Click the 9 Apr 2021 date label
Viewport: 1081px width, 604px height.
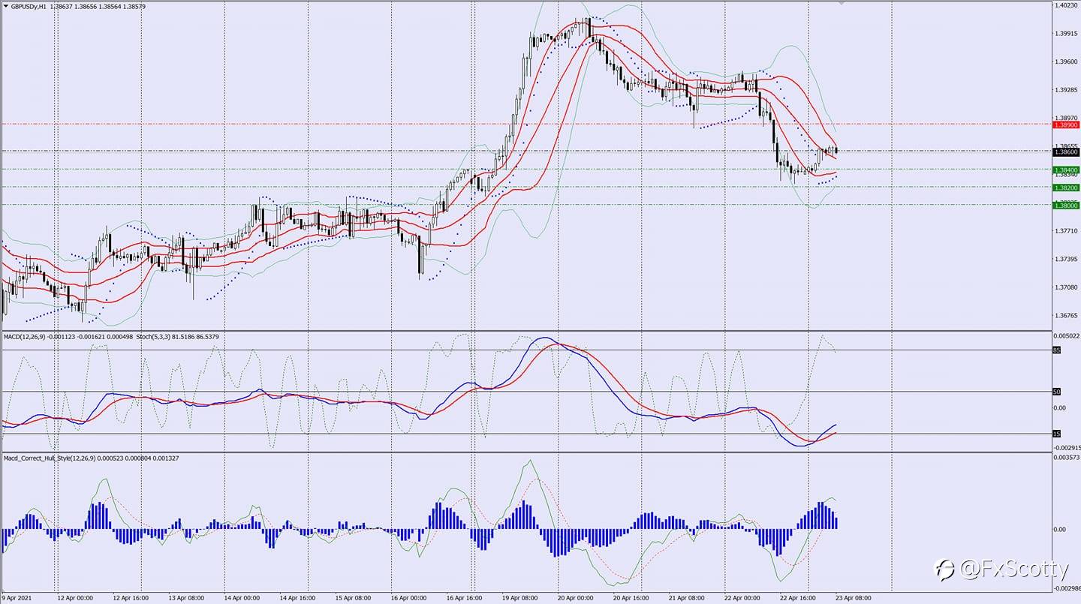(17, 599)
